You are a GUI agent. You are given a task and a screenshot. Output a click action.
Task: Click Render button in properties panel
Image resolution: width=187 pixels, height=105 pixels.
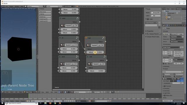click(x=166, y=34)
